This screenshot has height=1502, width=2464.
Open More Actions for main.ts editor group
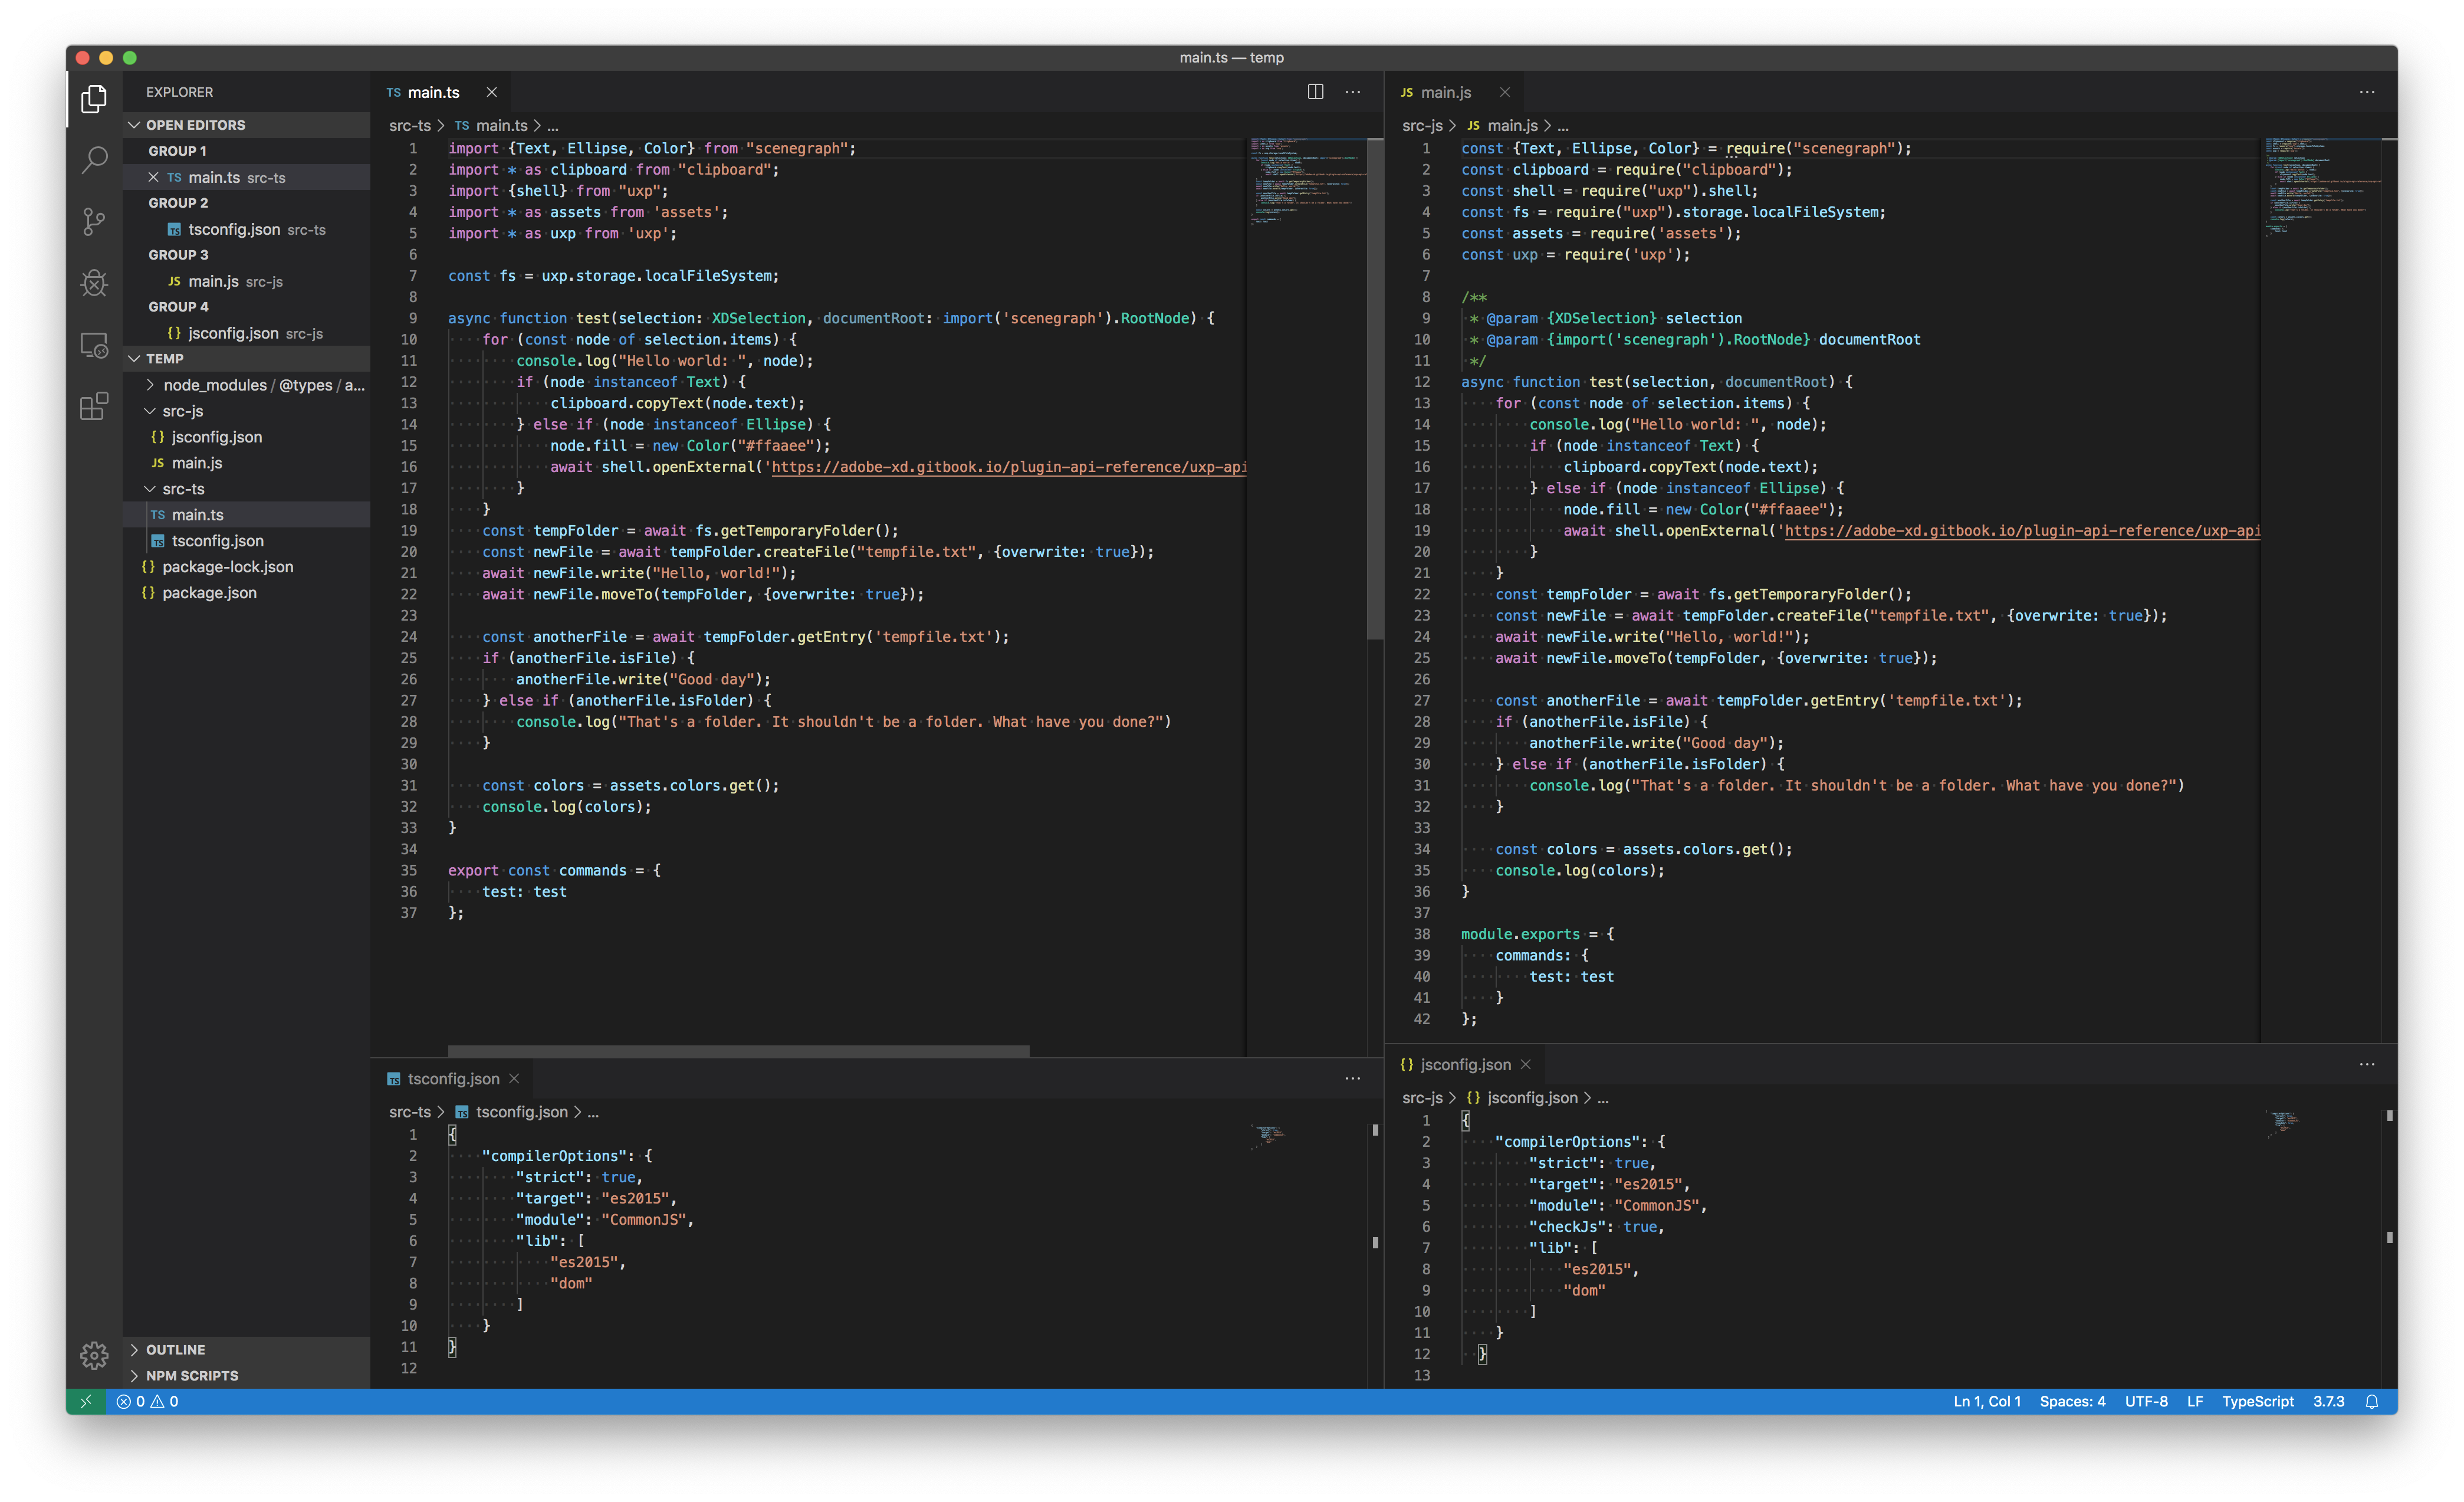tap(1353, 92)
